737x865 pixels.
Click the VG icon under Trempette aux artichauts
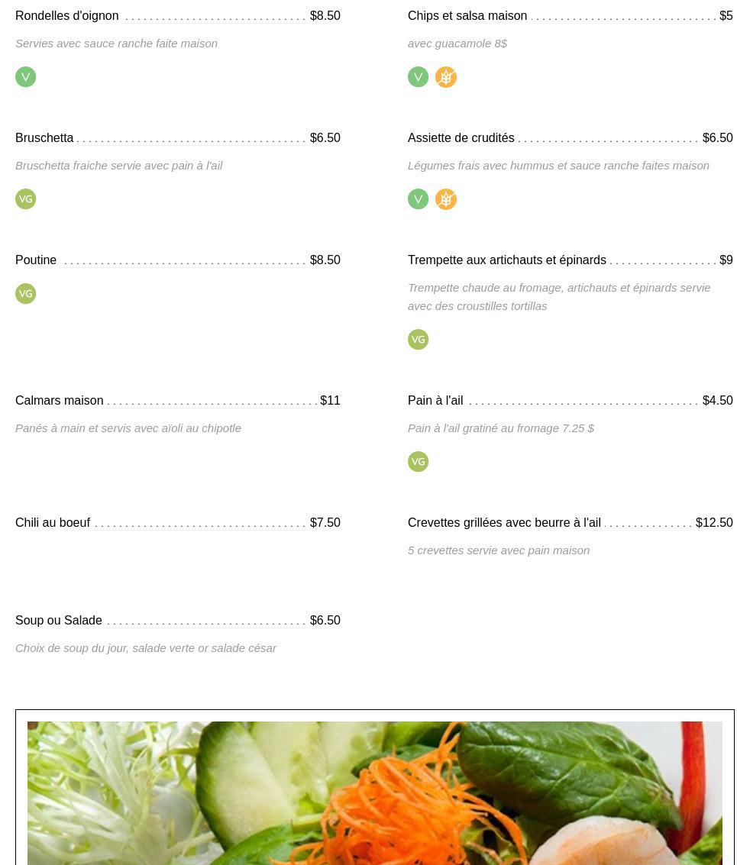coord(418,339)
